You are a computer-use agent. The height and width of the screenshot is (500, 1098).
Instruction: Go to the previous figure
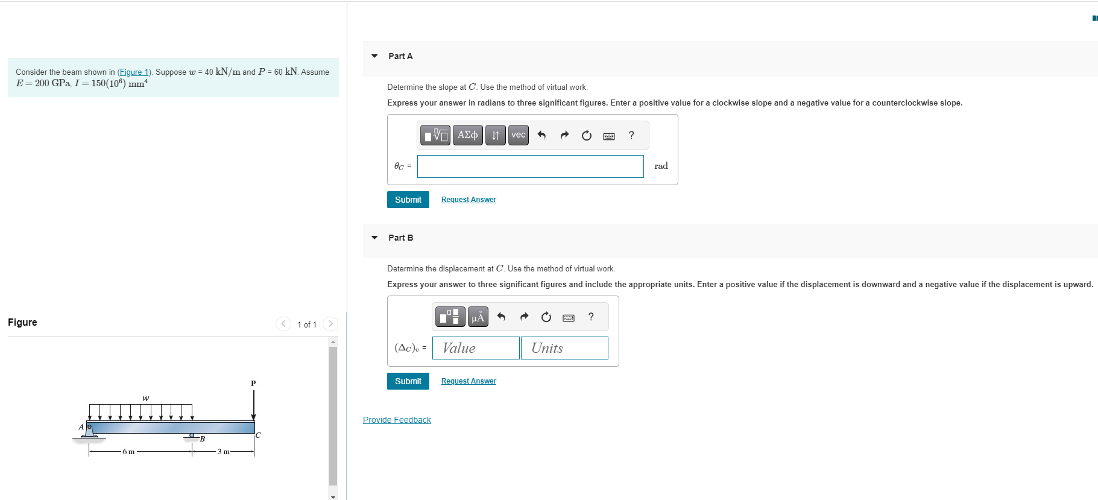pyautogui.click(x=283, y=324)
